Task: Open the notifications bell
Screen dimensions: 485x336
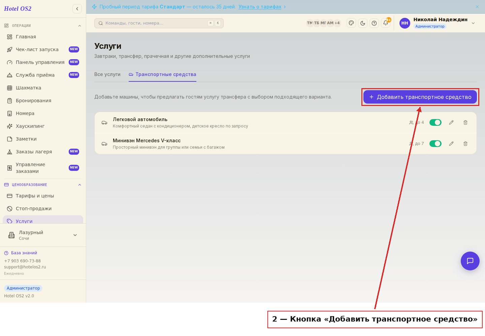Action: click(386, 23)
